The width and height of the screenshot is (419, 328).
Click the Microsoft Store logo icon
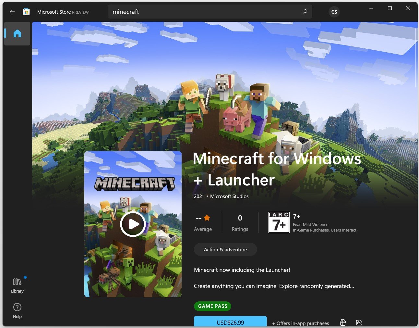click(26, 12)
